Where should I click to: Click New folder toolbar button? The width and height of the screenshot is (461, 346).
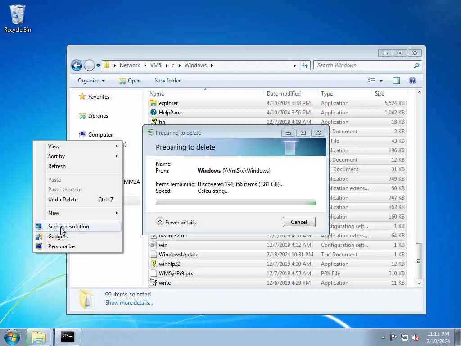[167, 81]
